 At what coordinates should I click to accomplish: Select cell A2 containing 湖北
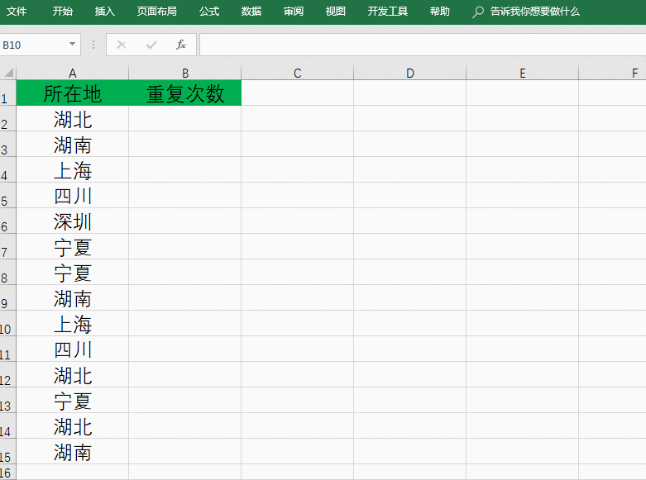(x=73, y=119)
